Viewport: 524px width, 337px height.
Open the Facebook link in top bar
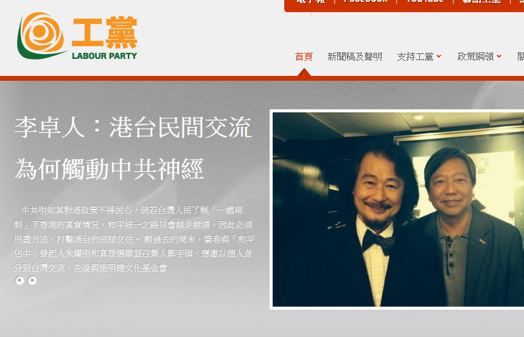click(x=366, y=1)
